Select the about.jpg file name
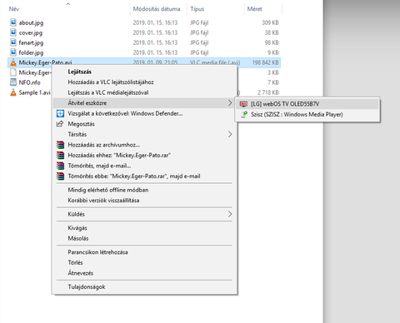Screen dimensions: 400x323 tap(31, 22)
